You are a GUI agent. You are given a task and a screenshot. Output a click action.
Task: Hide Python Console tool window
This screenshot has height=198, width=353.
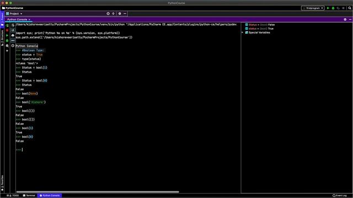(x=350, y=20)
